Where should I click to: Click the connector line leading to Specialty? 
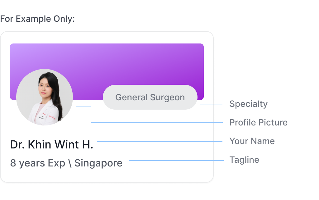point(211,104)
